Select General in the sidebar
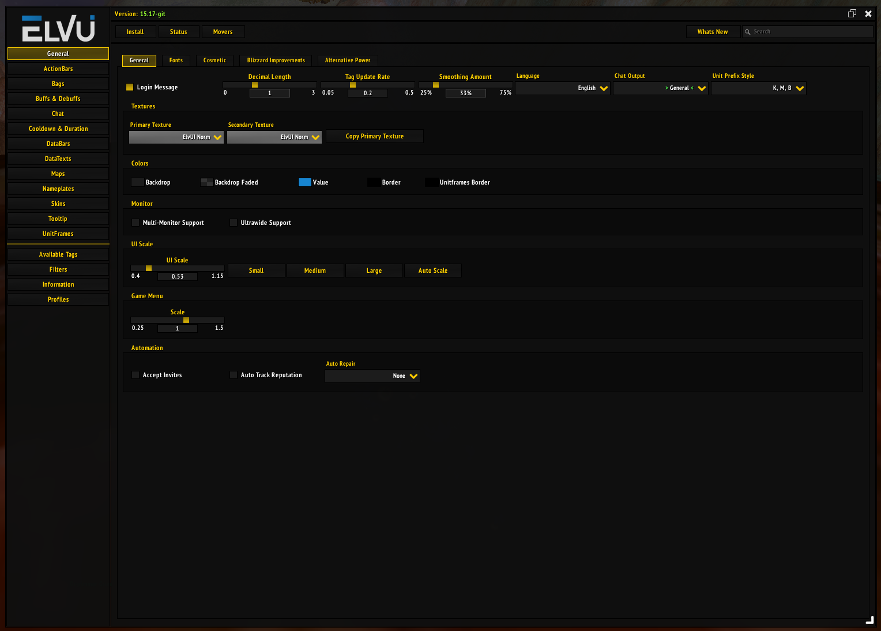The image size is (881, 631). [x=58, y=54]
